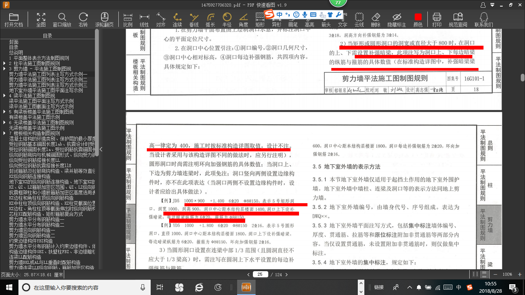Zoom out with the minus button
Screen dimensions: 525x295
pyautogui.click(x=495, y=274)
